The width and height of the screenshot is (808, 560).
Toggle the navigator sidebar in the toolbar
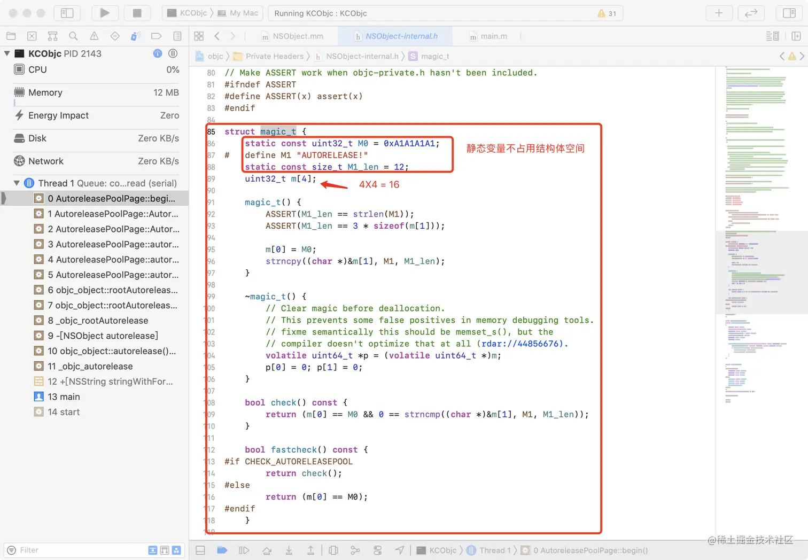(x=67, y=13)
